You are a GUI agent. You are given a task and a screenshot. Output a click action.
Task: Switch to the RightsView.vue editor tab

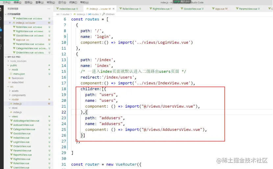pos(161,9)
